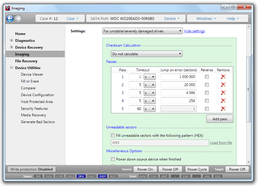The width and height of the screenshot is (258, 186).
Task: Click pass 1 jump sectors field
Action: (179, 77)
